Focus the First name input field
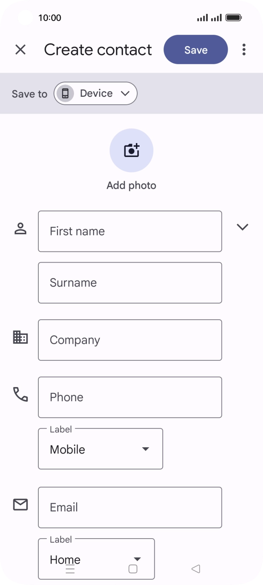Viewport: 263px width, 585px height. tap(130, 231)
